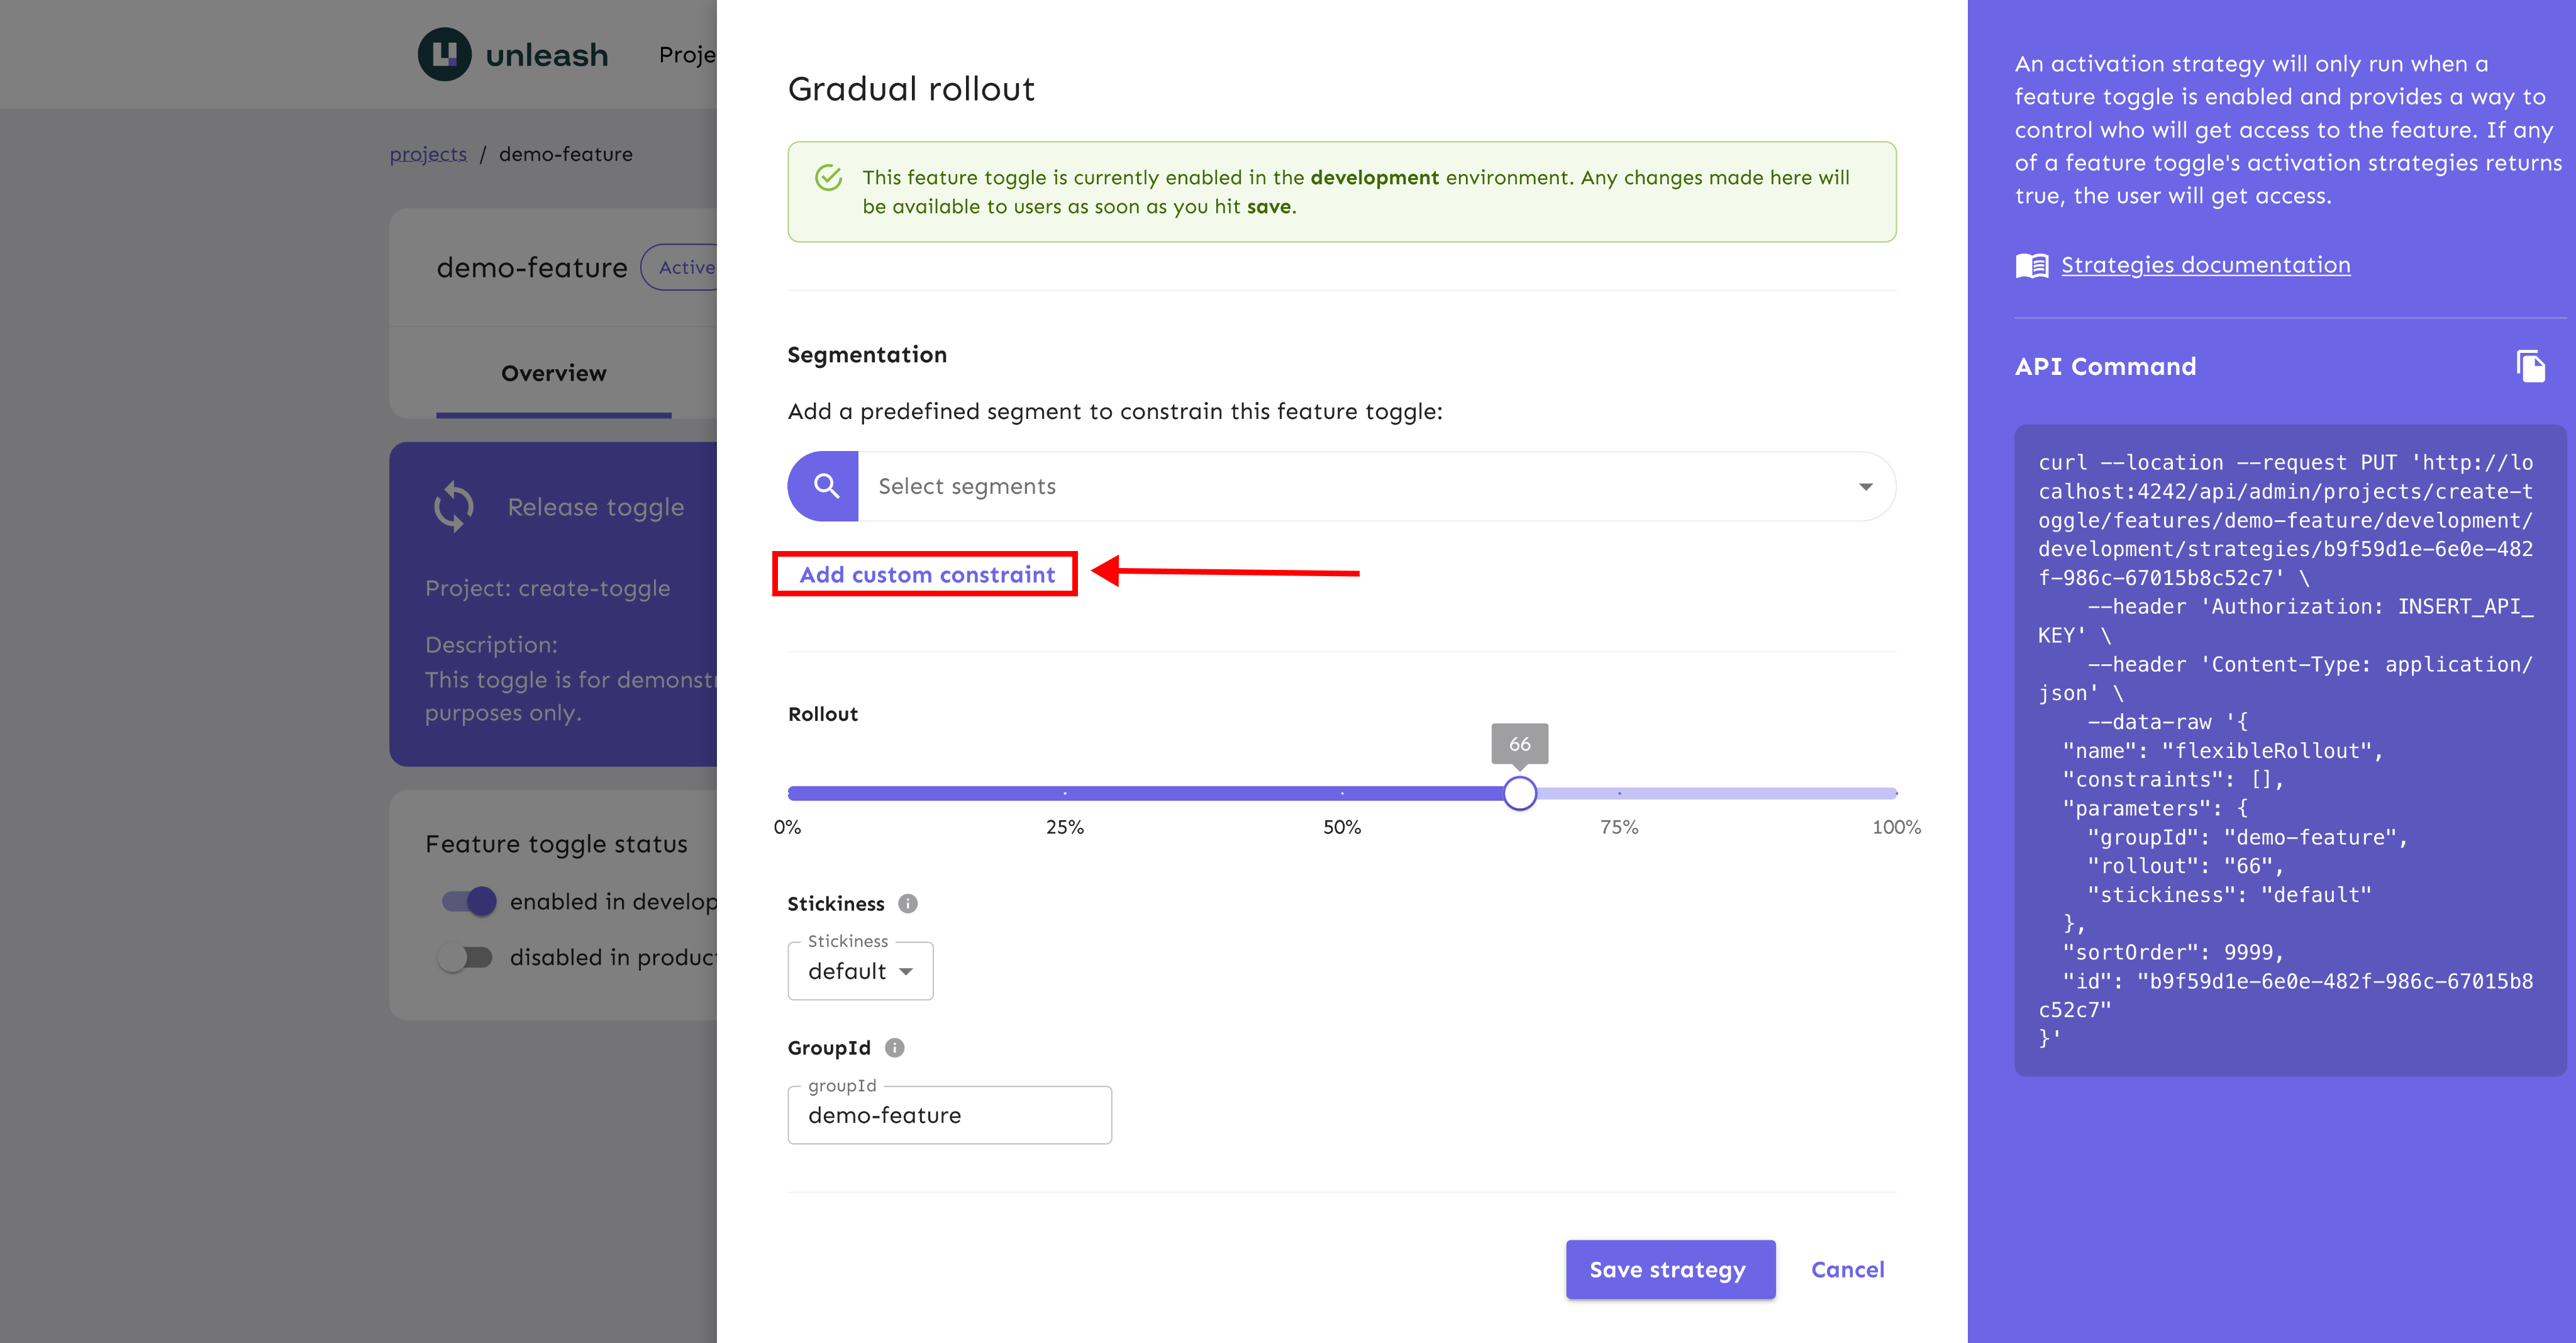
Task: Click the segment search magnifier icon
Action: pos(825,486)
